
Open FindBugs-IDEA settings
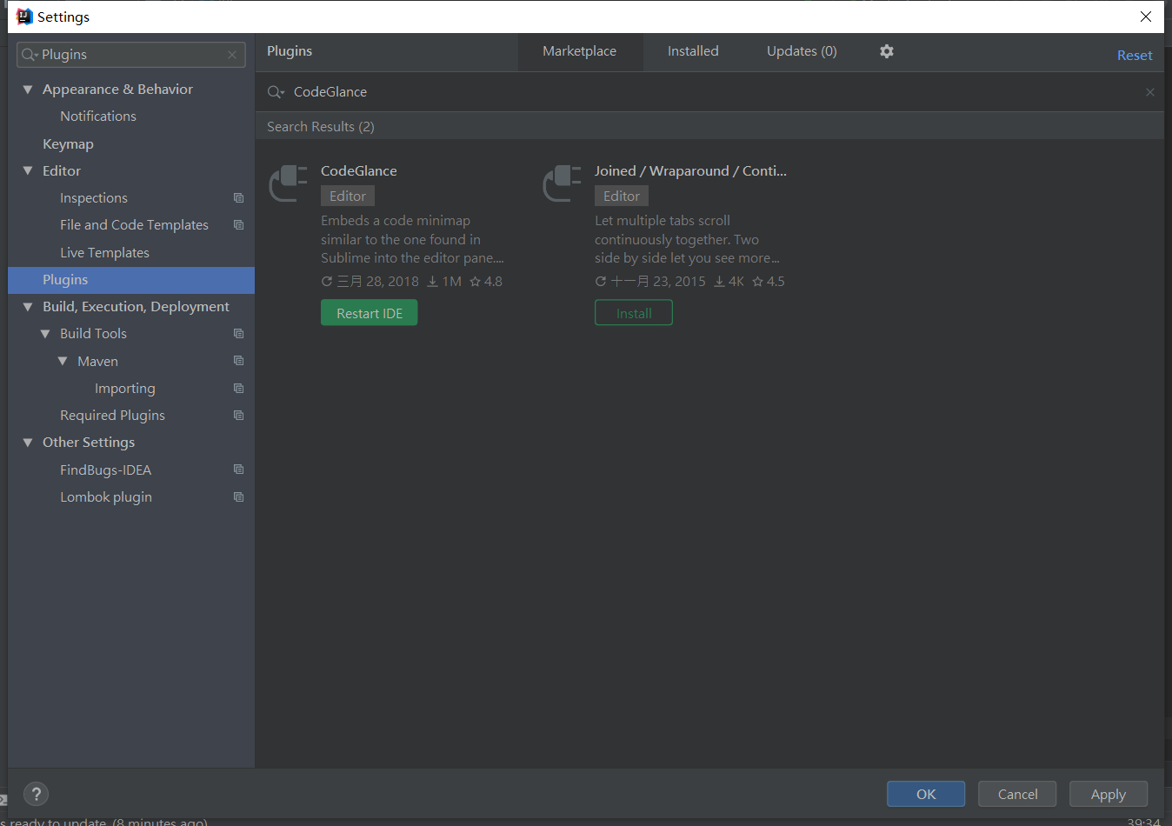pos(105,470)
